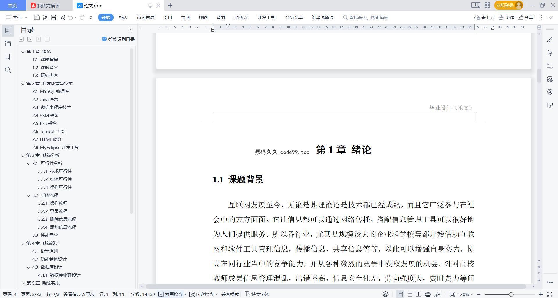The height and width of the screenshot is (298, 558).
Task: Open the window grid layout icon
Action: pyautogui.click(x=487, y=5)
